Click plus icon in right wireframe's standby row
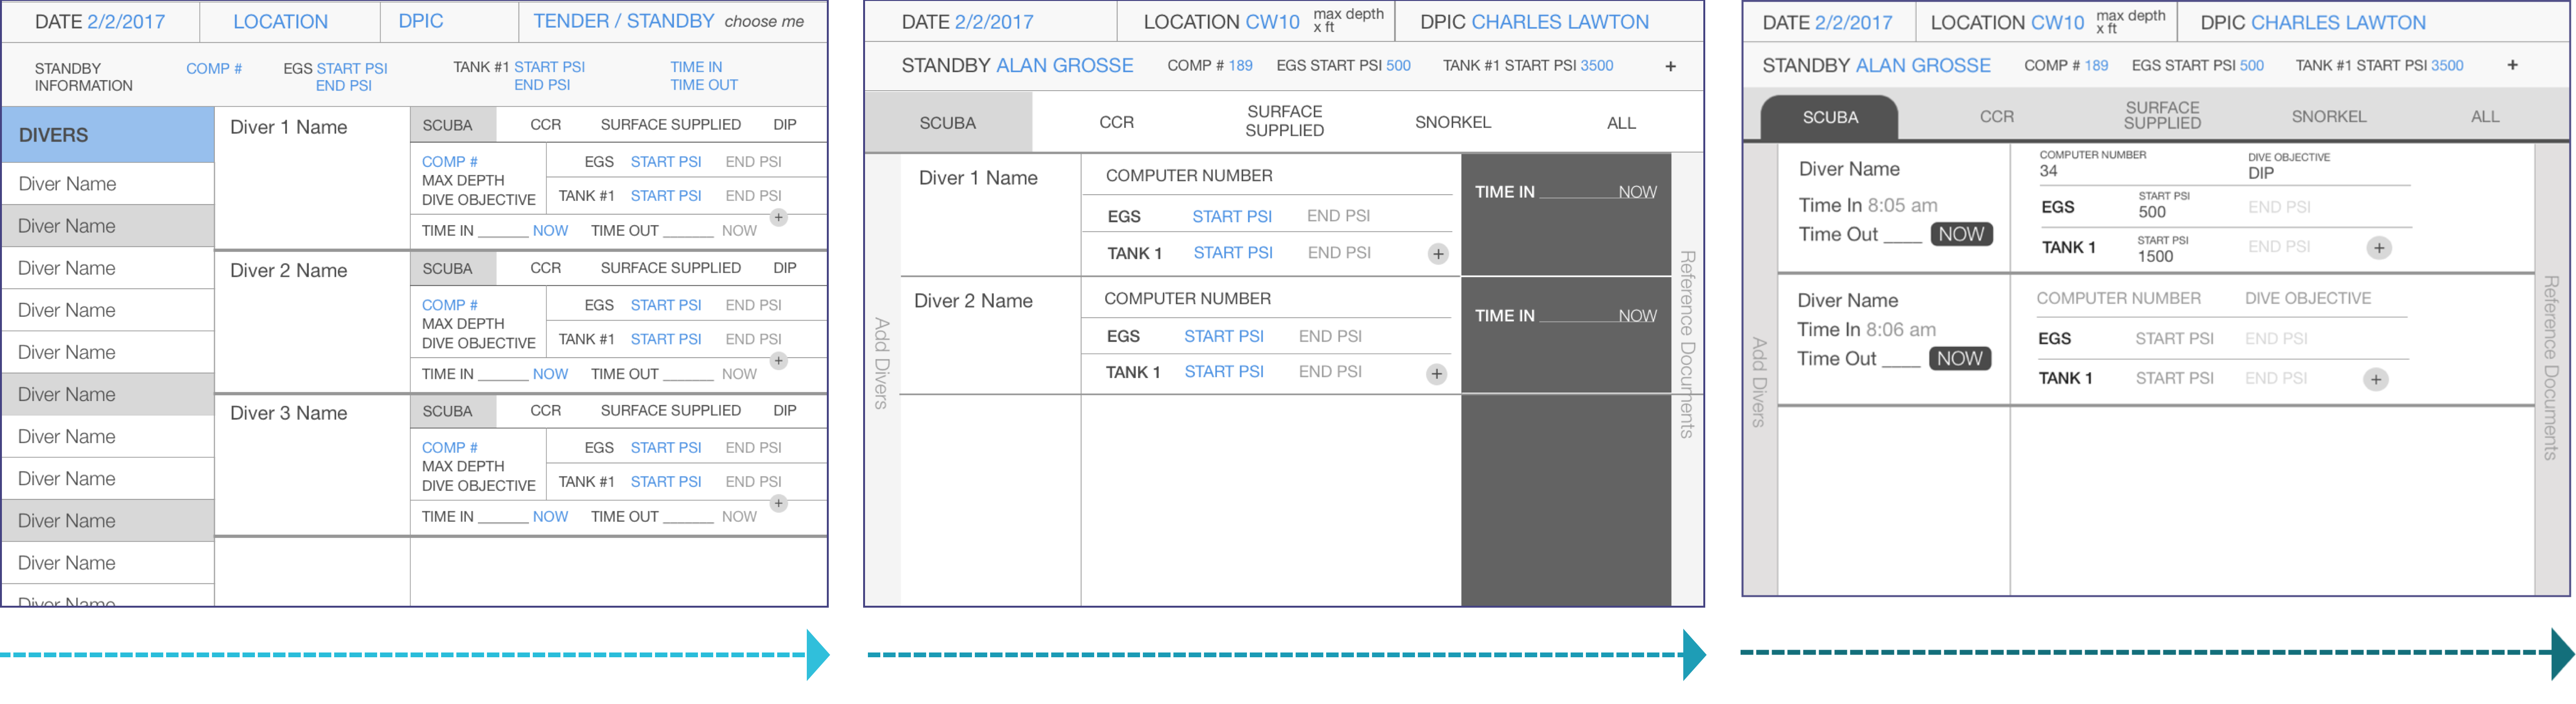2576x704 pixels. tap(2512, 65)
